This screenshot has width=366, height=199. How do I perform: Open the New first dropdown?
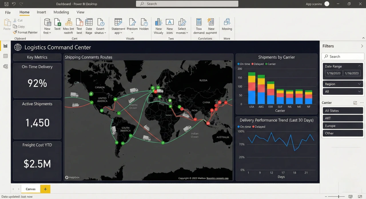click(47, 33)
